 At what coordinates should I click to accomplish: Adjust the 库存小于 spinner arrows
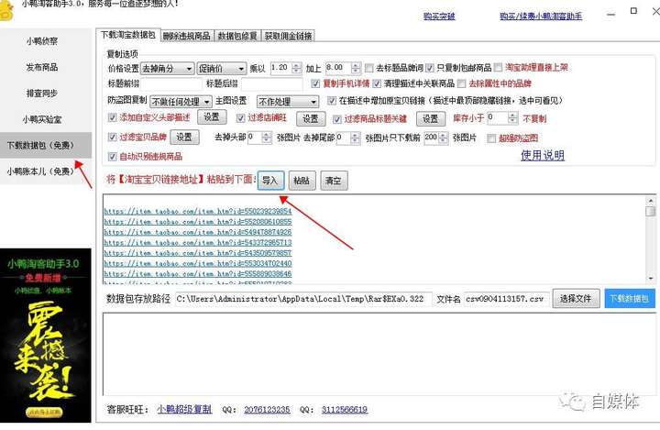click(512, 118)
